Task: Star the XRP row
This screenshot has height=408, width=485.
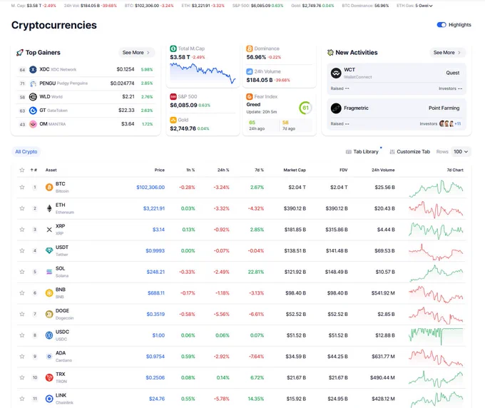Action: pos(22,230)
